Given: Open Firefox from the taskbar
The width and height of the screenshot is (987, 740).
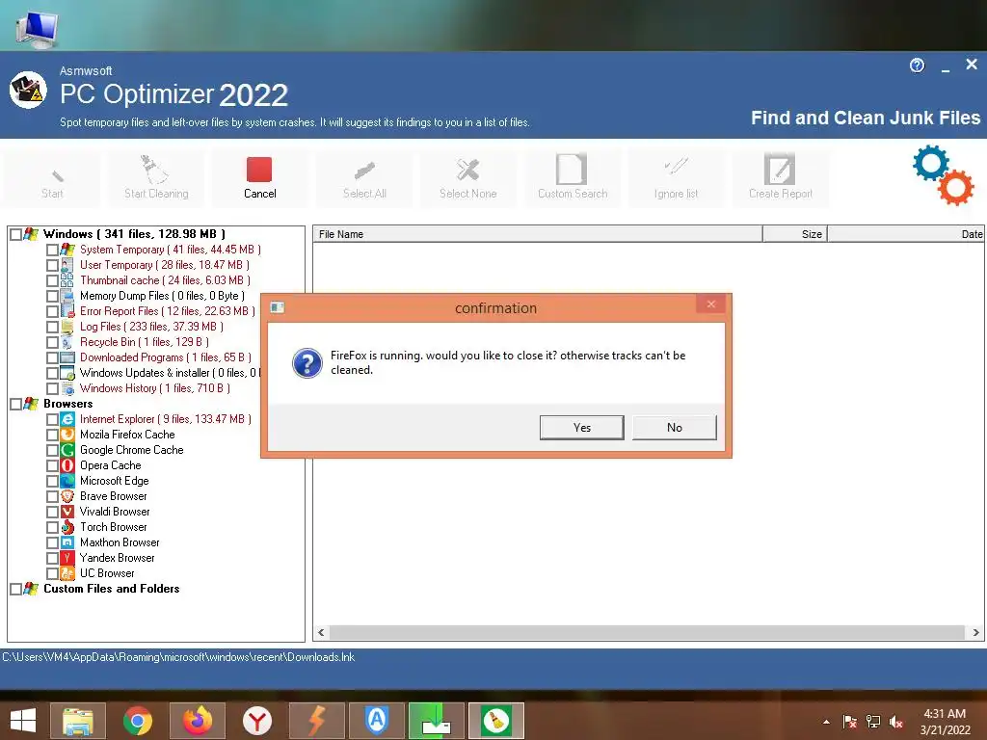Looking at the screenshot, I should (x=197, y=721).
